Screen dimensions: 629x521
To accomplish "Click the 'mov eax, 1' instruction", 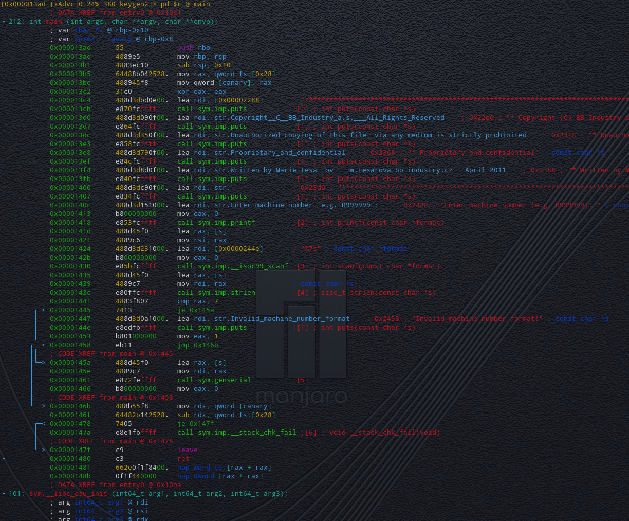I will pyautogui.click(x=198, y=336).
